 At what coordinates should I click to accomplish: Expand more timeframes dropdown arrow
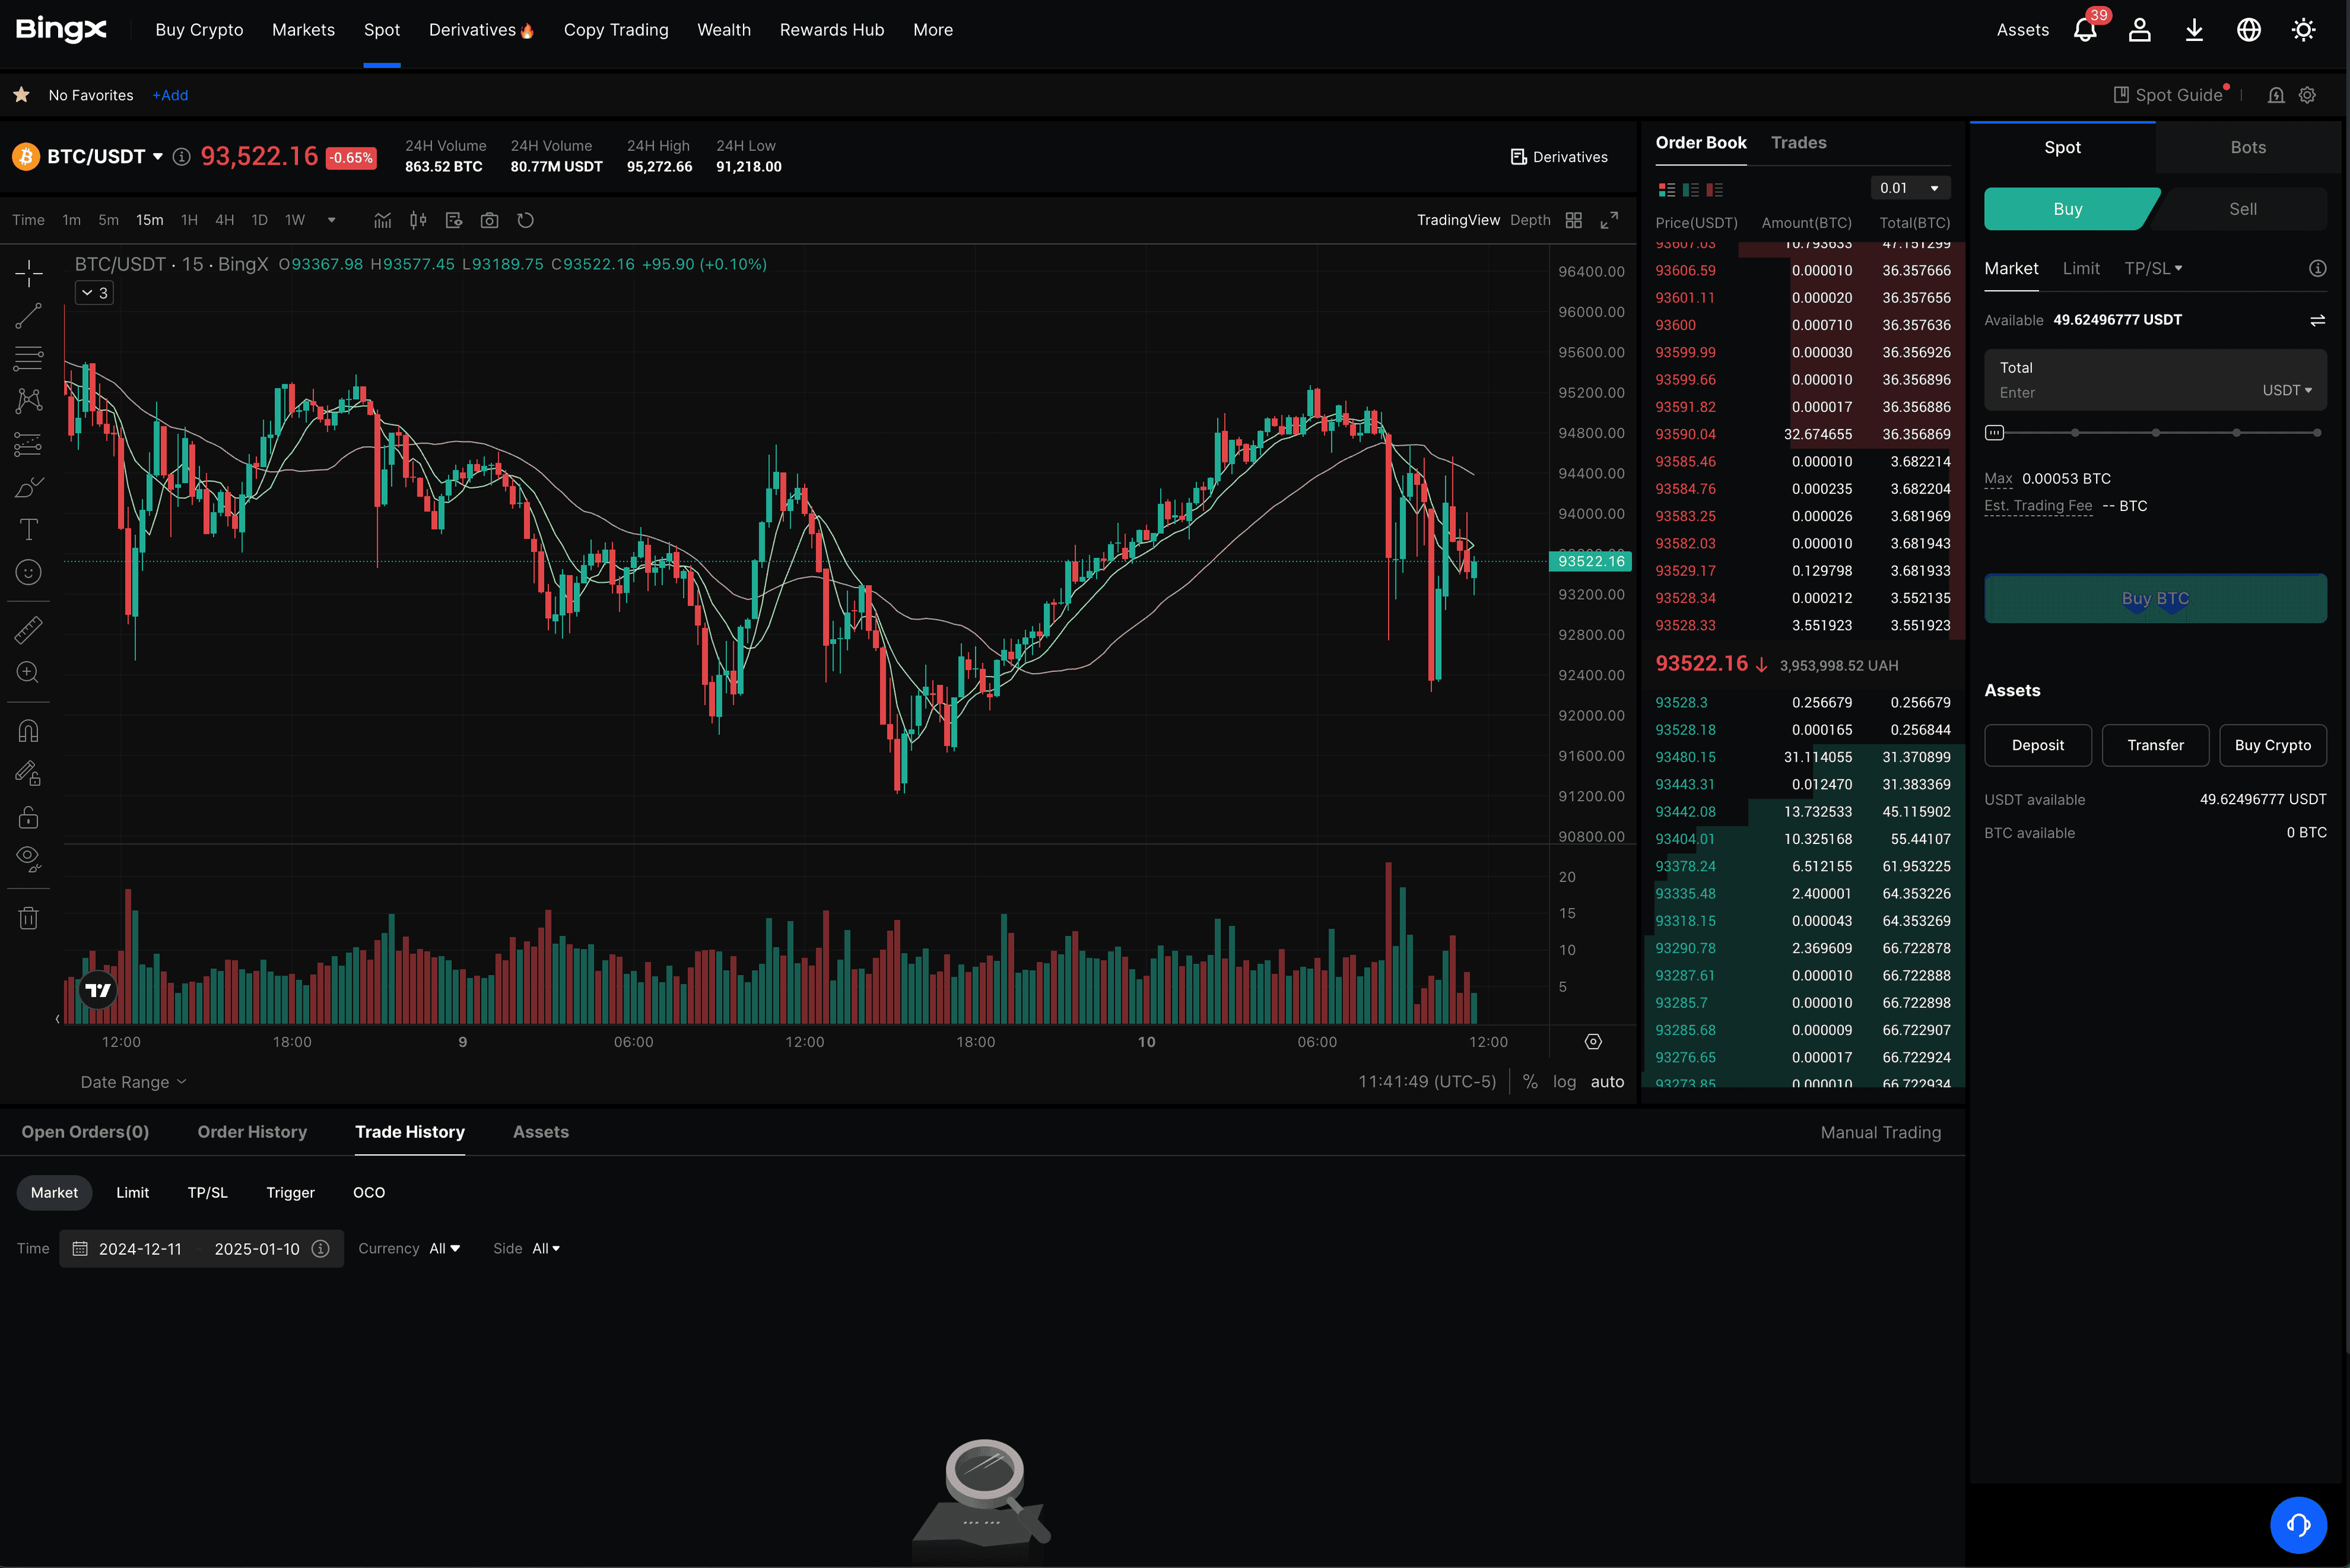[332, 220]
